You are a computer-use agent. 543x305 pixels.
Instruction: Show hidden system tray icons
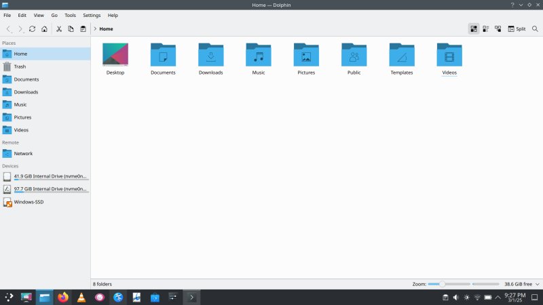tap(498, 298)
